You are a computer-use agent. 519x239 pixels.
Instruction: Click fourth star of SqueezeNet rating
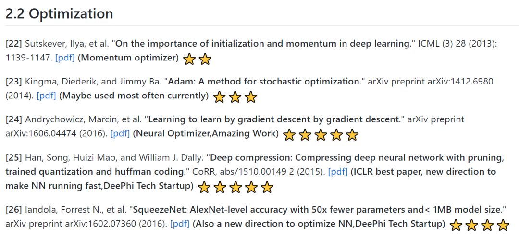coord(503,226)
